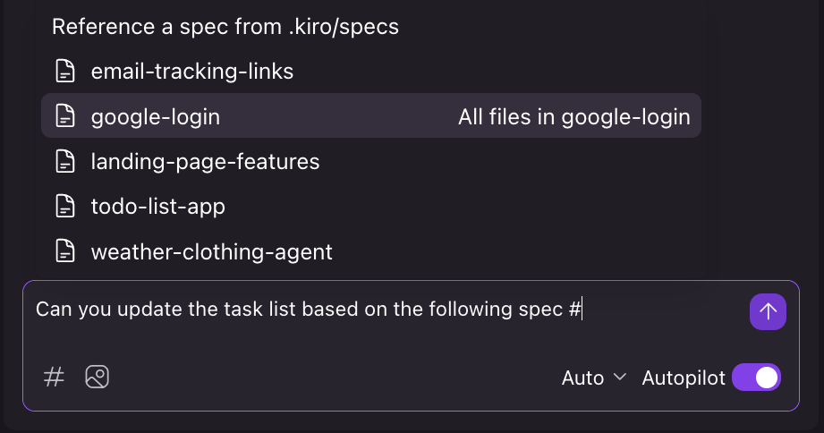Click the 'Reference a spec from .kiro/specs' header
This screenshot has height=433, width=824.
[x=225, y=27]
